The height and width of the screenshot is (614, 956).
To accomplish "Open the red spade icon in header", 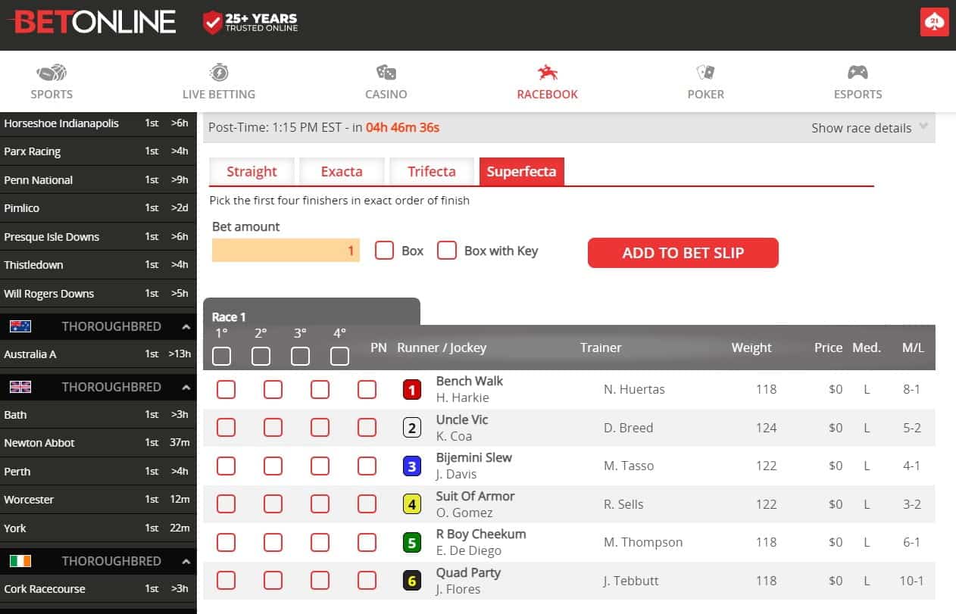I will (935, 22).
